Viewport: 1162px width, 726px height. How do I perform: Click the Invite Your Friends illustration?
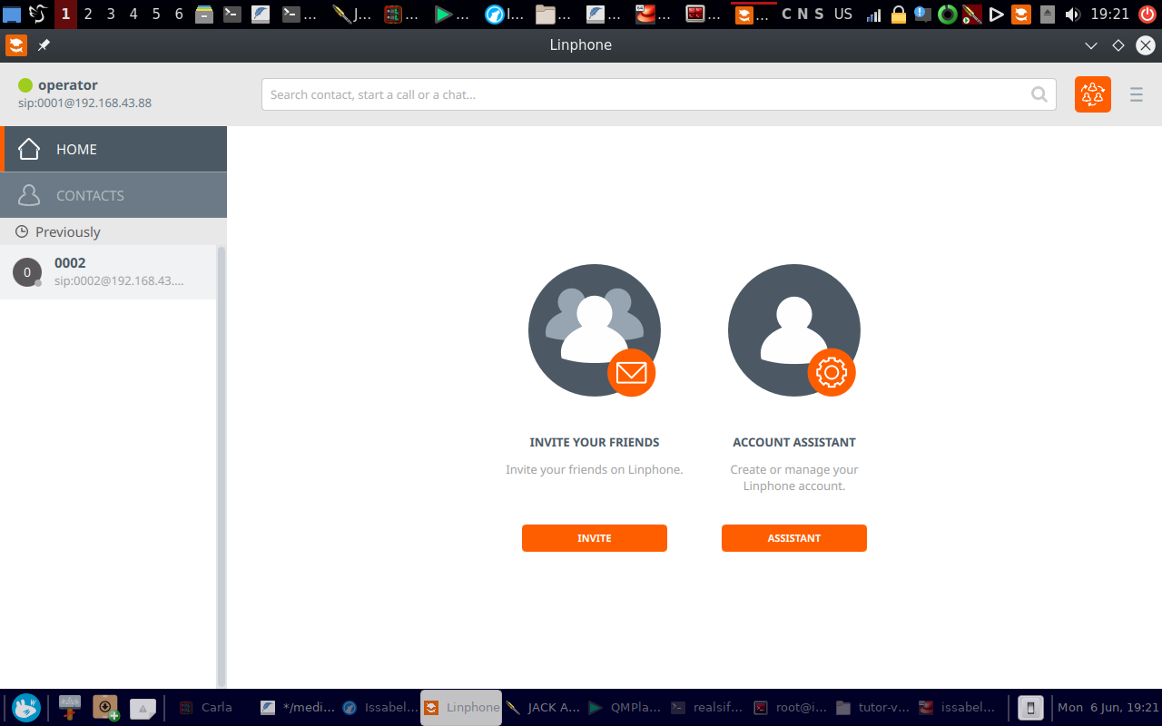click(595, 330)
